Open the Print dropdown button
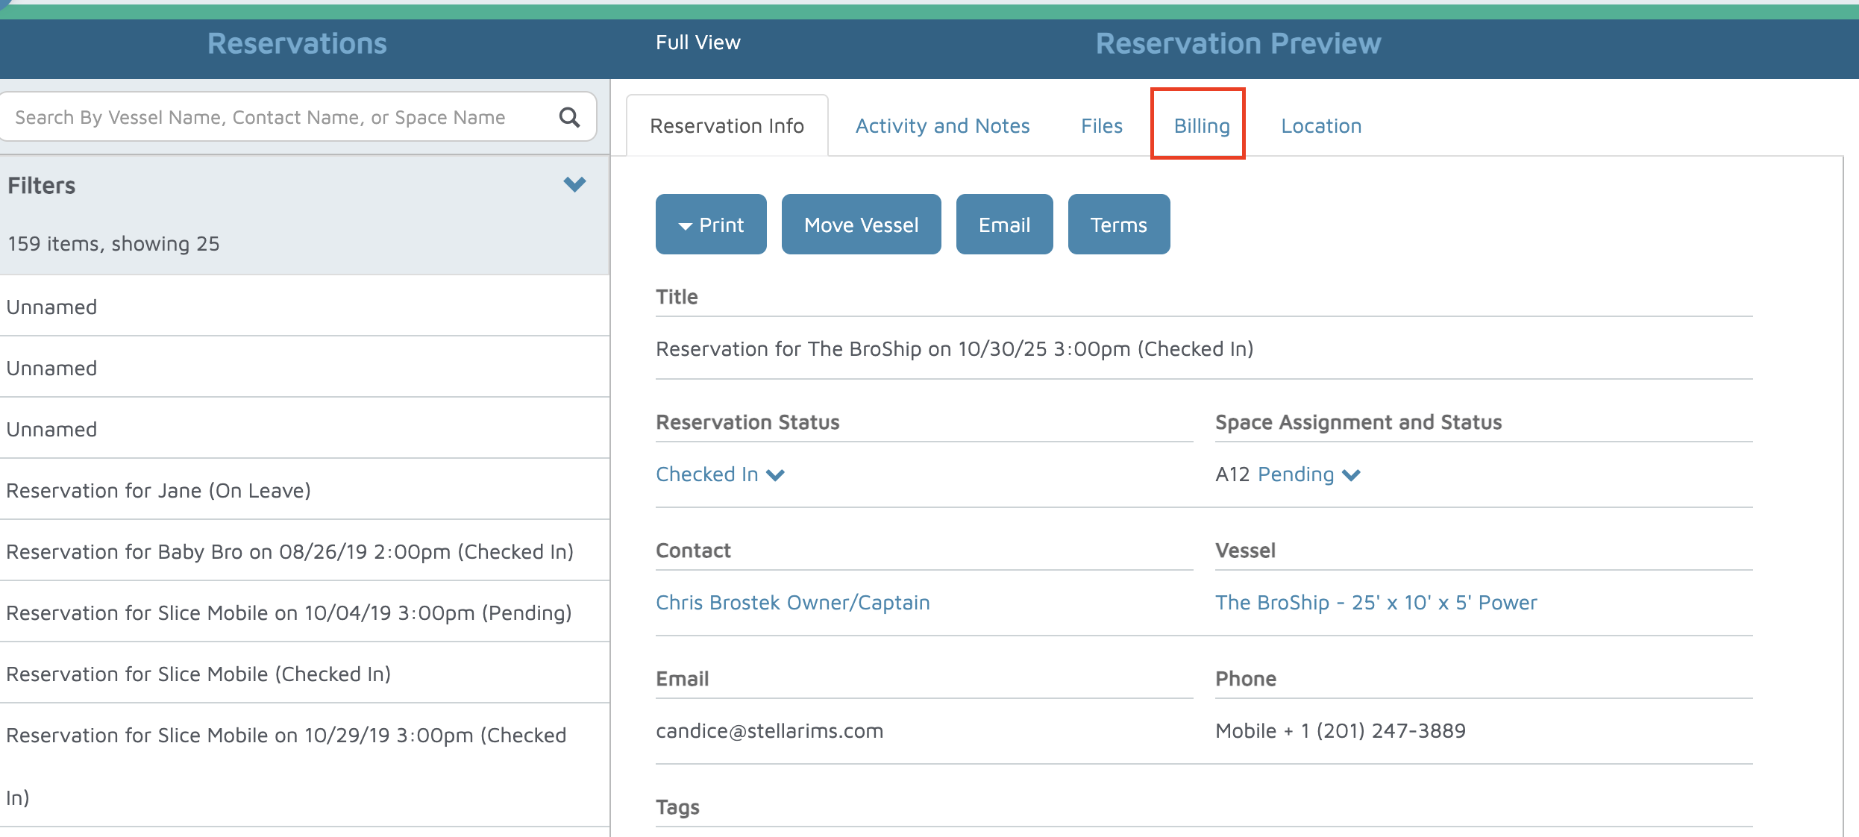 click(711, 225)
